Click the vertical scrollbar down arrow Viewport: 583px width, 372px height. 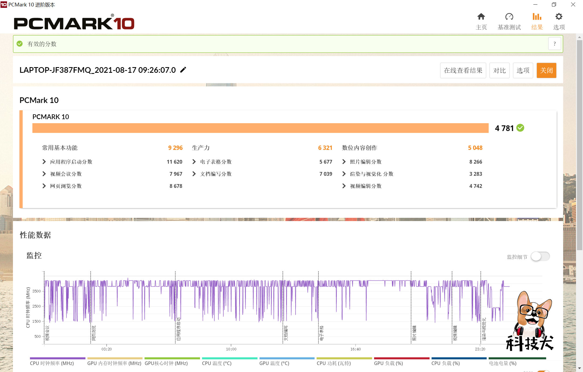tap(579, 368)
